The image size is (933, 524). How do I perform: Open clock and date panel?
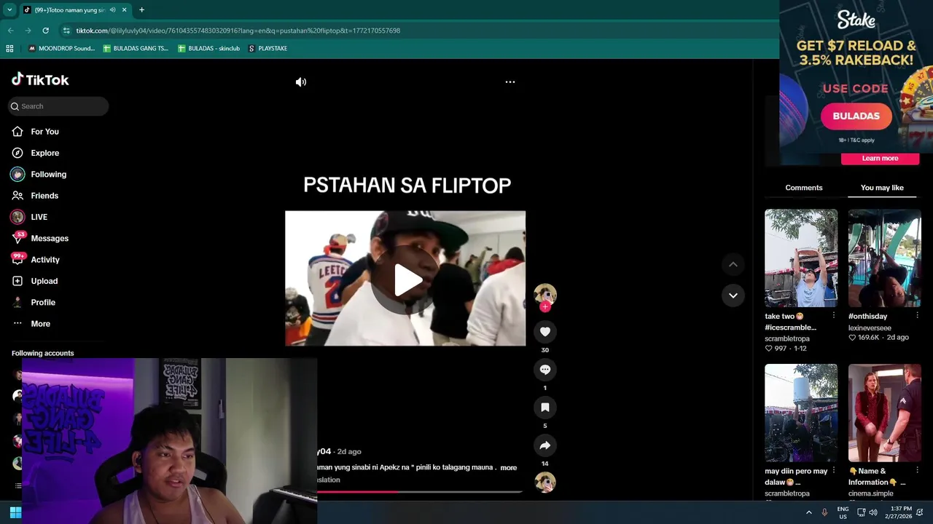point(898,512)
